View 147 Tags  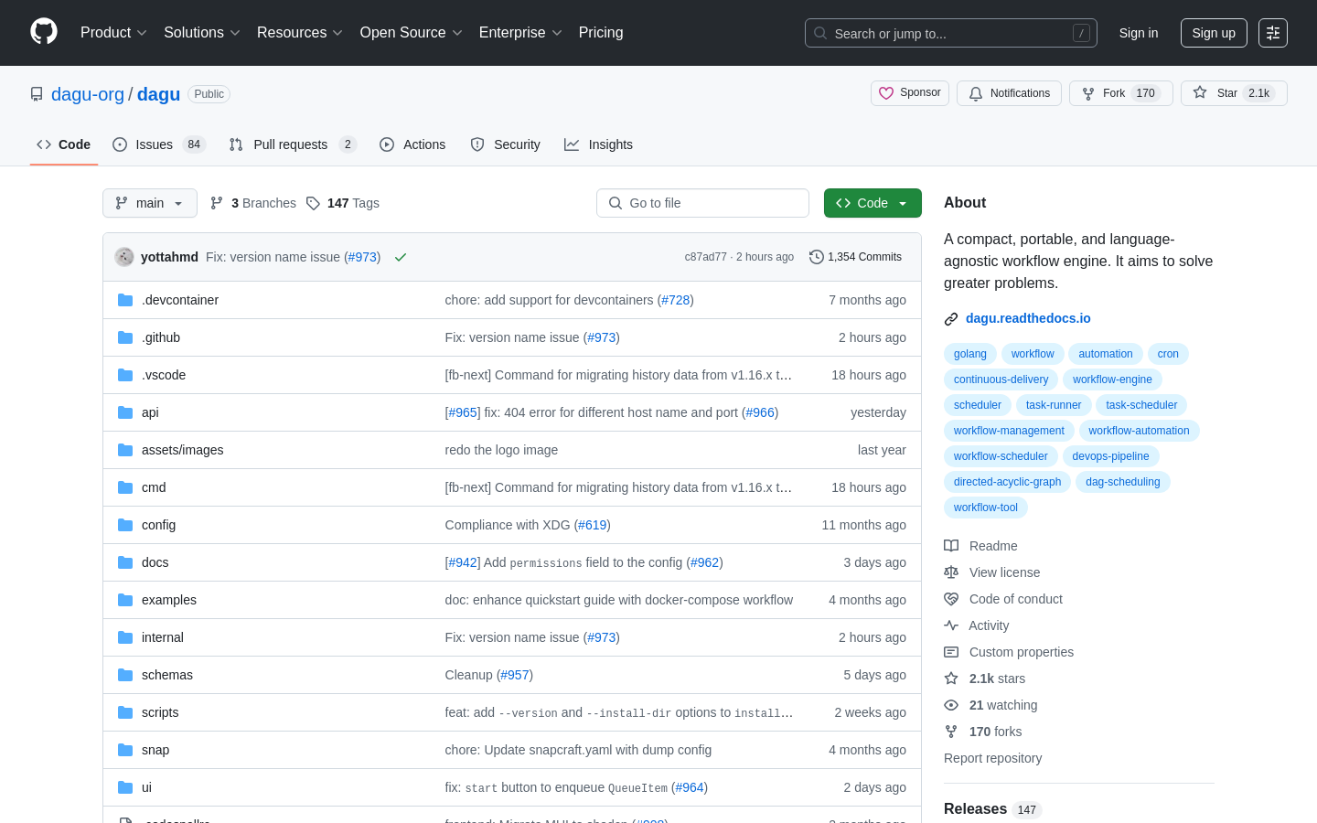coord(343,203)
